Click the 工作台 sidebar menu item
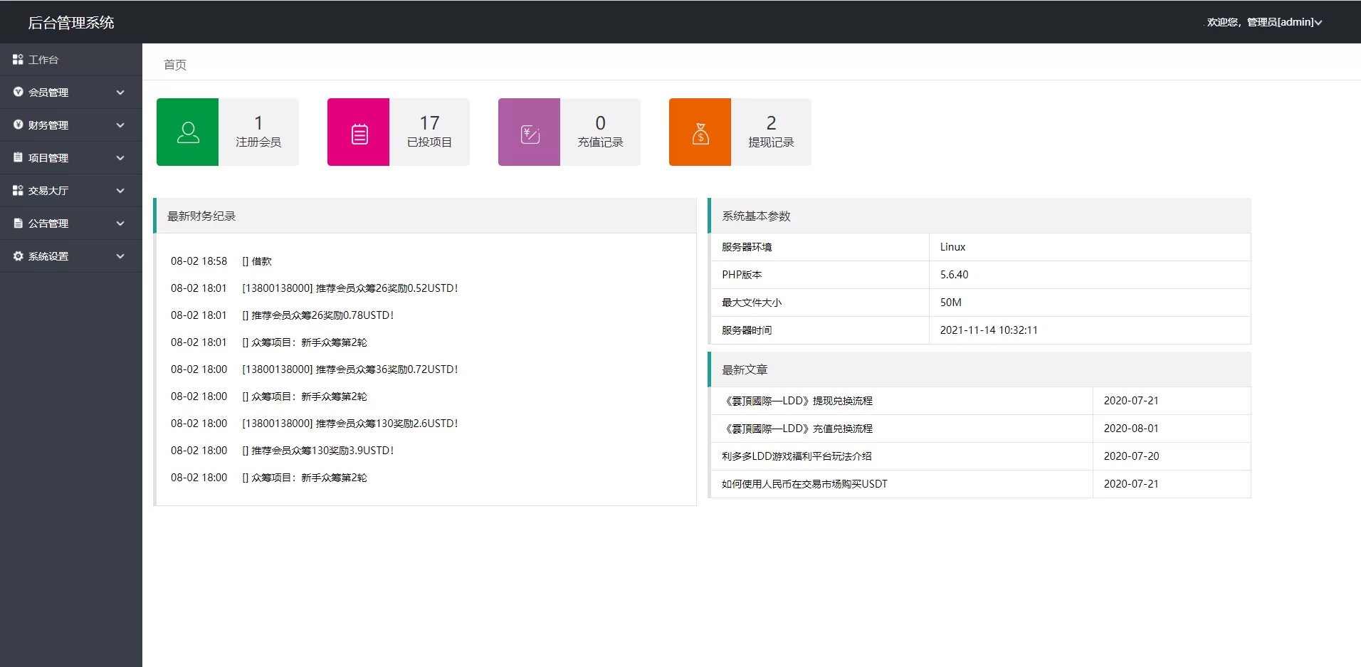 [x=44, y=59]
